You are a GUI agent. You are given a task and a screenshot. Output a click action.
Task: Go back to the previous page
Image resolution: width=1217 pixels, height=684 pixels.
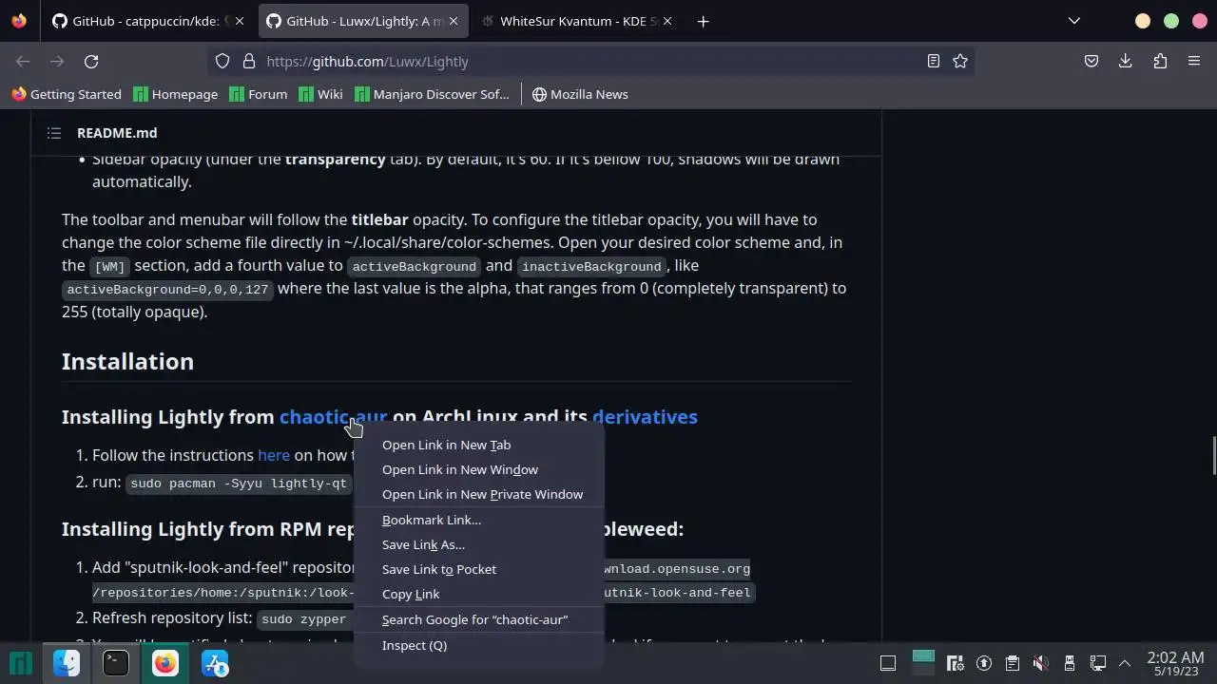coord(23,61)
